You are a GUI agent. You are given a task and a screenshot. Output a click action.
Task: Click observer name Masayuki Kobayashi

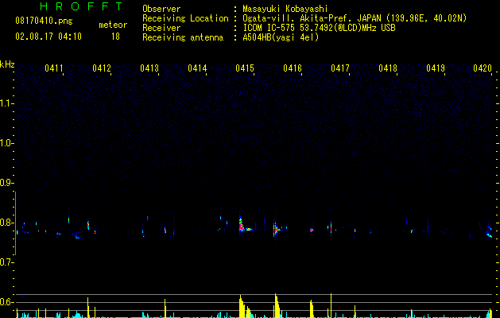[285, 9]
